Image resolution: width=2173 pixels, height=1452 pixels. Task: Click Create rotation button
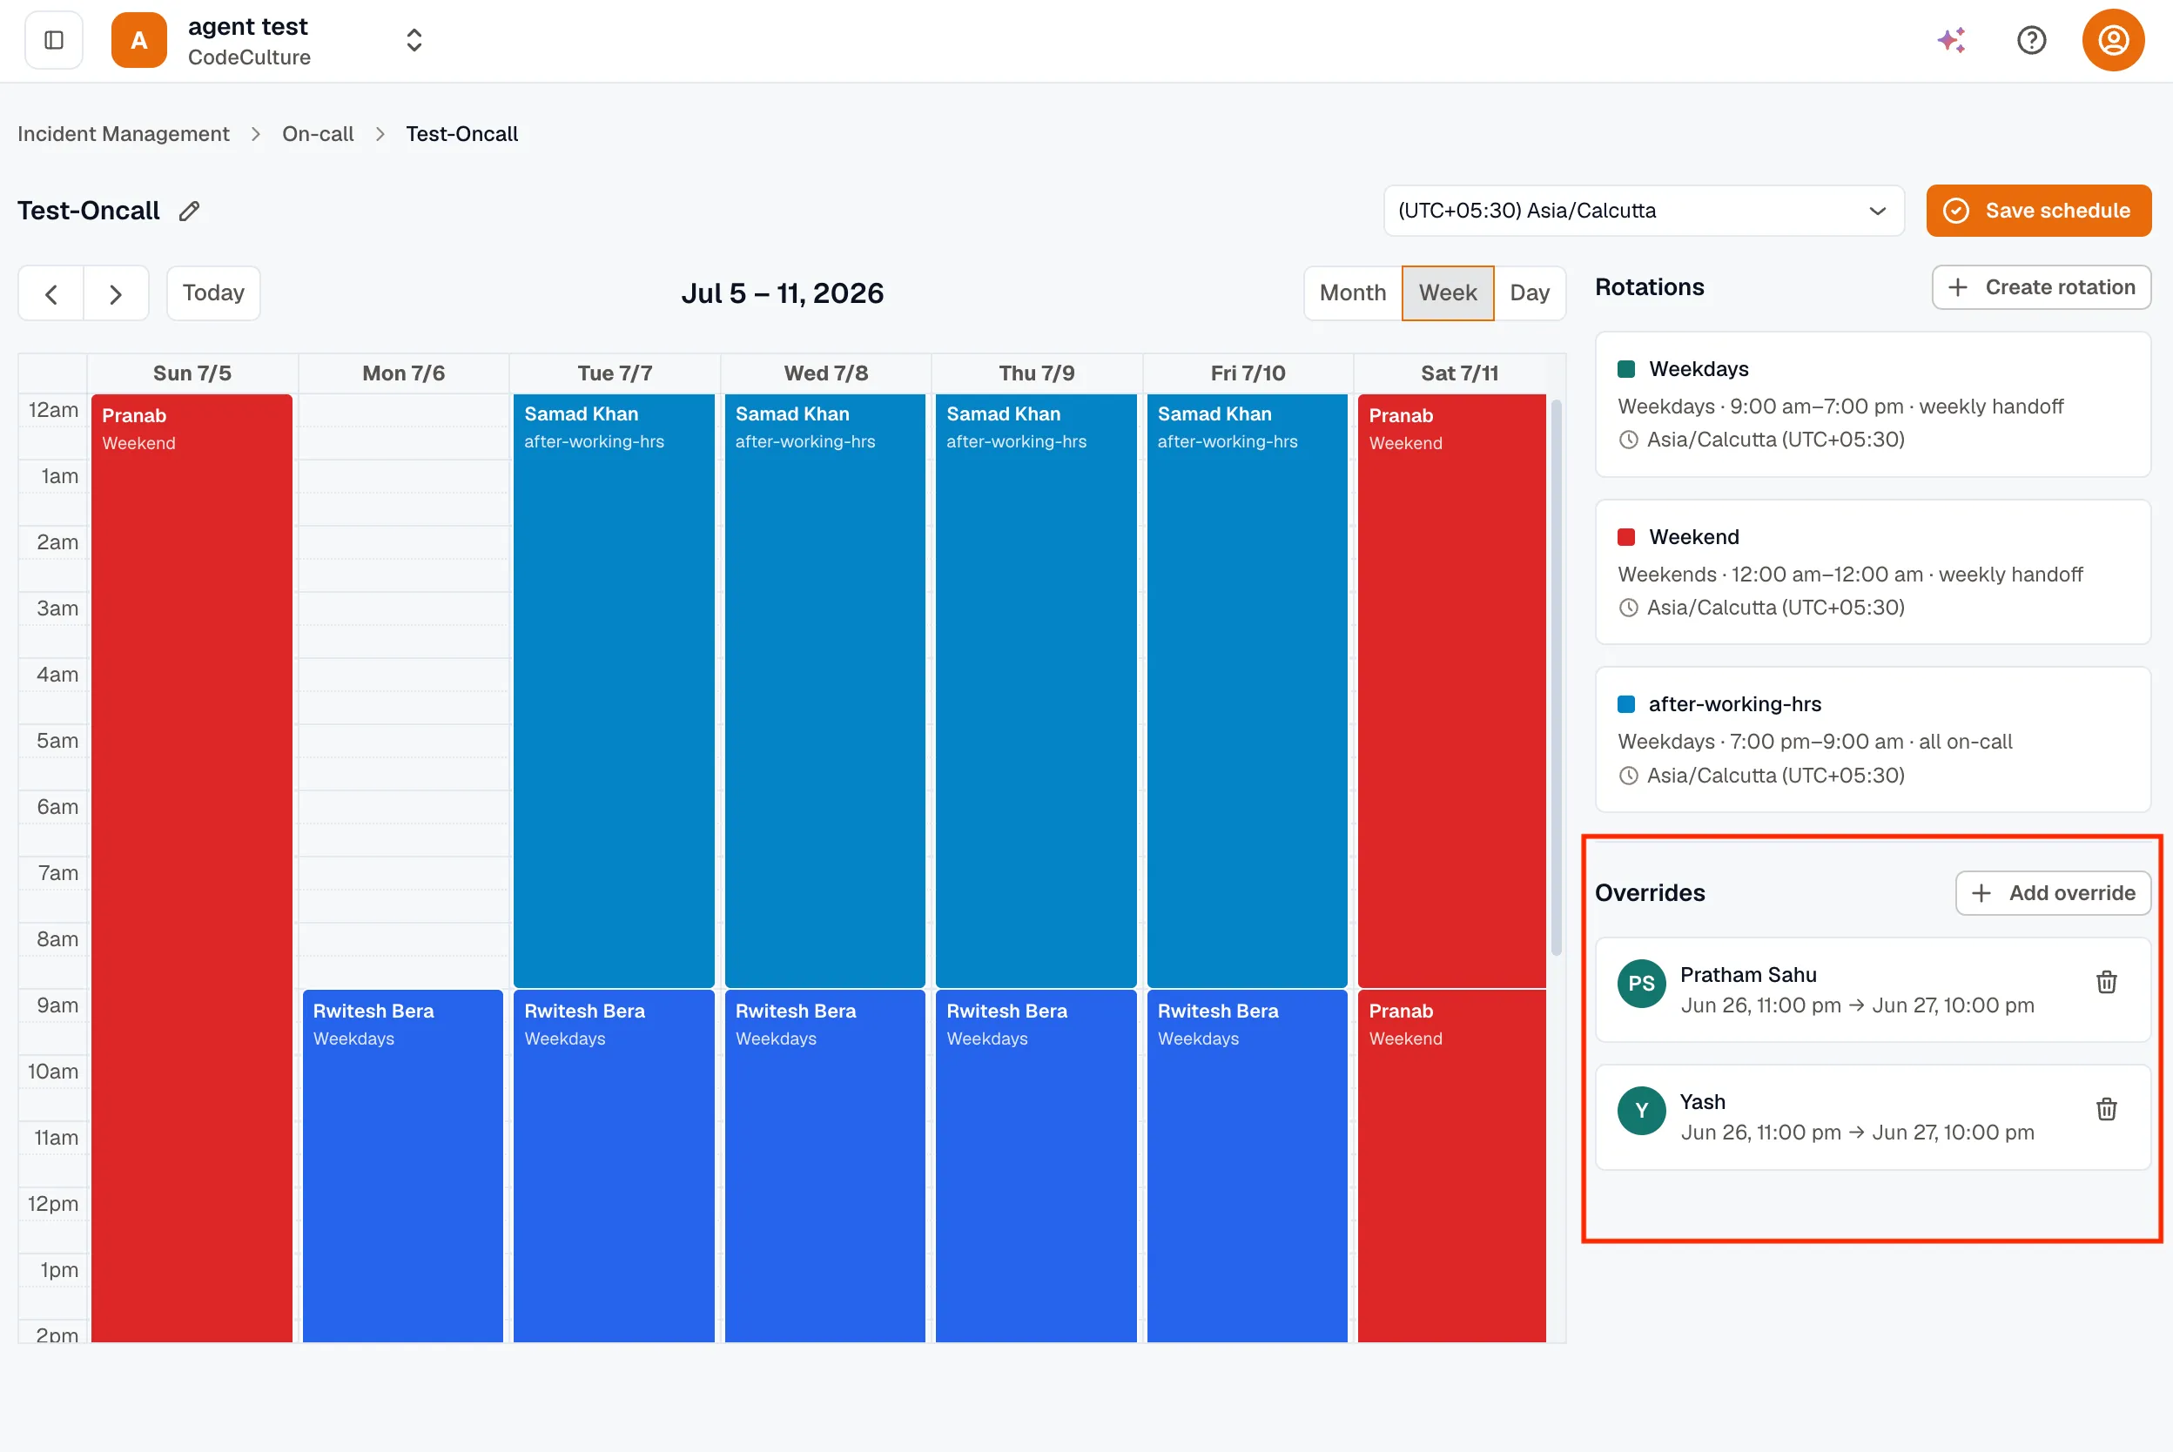coord(2041,287)
